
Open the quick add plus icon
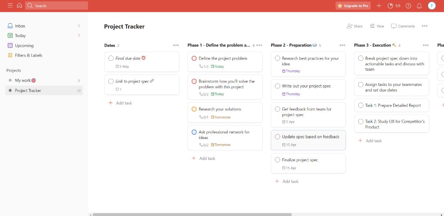coord(379,6)
